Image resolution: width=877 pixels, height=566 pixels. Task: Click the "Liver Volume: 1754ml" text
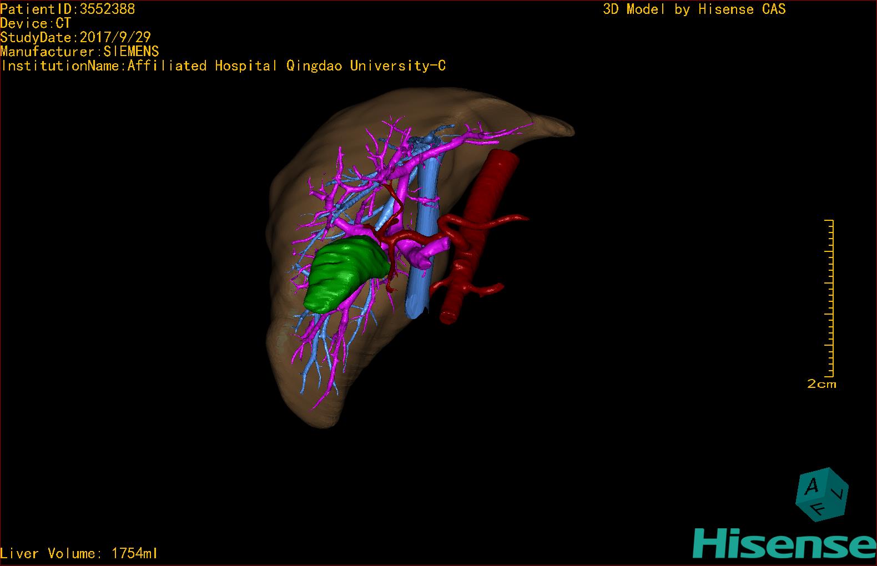tap(79, 553)
